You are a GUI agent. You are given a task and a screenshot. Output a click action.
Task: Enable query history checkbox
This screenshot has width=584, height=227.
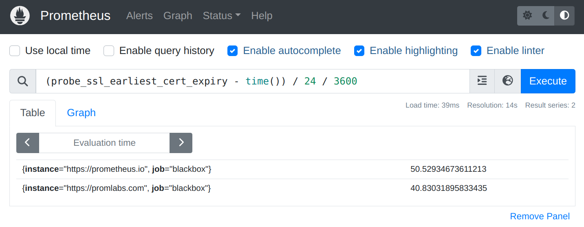pos(109,51)
